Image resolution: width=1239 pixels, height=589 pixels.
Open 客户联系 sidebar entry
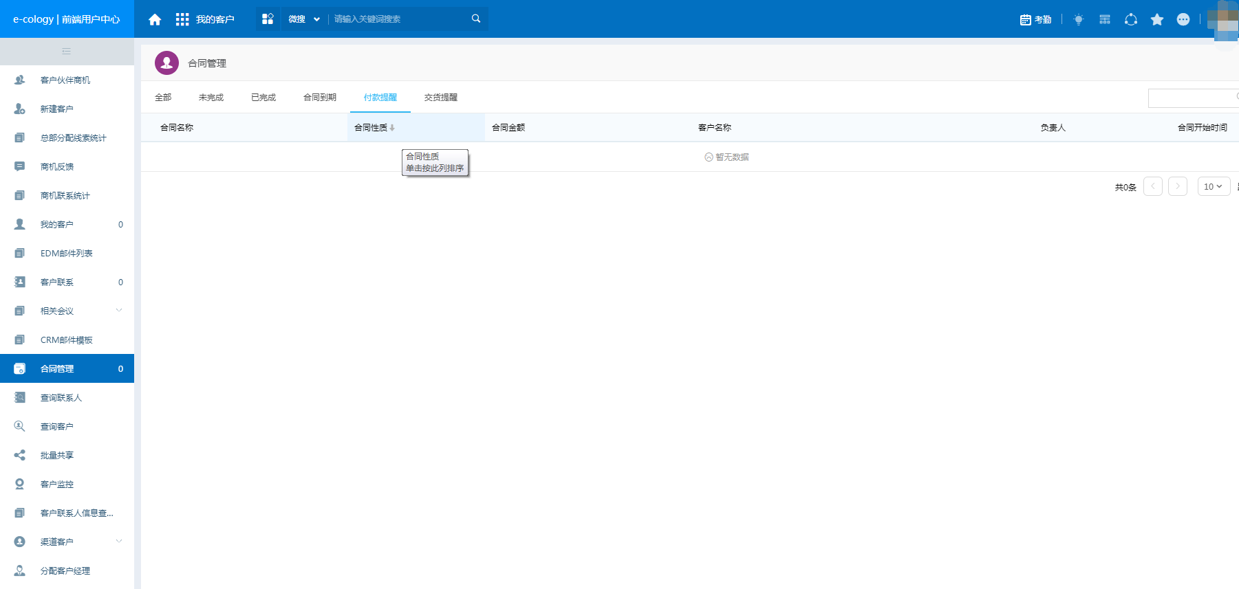tap(67, 282)
